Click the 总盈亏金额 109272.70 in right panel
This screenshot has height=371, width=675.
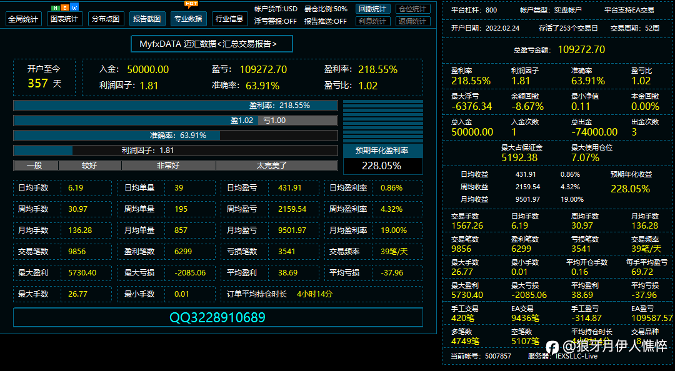pyautogui.click(x=559, y=50)
